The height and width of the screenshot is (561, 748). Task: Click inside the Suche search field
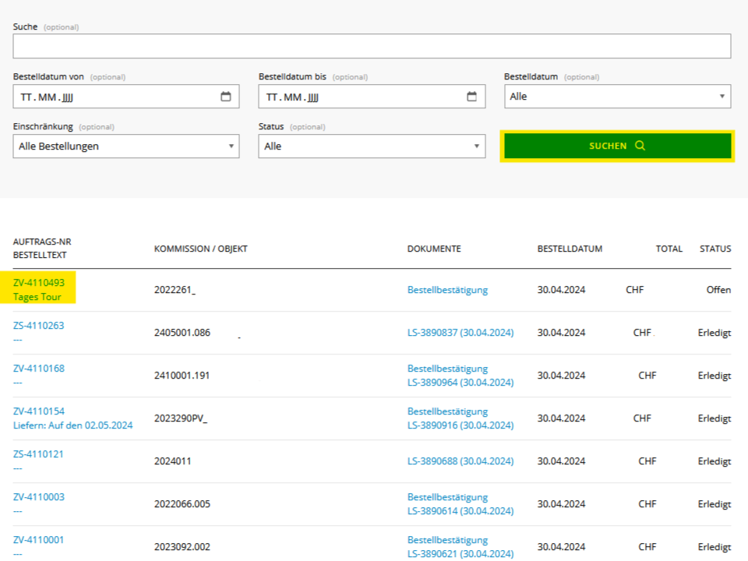(372, 46)
